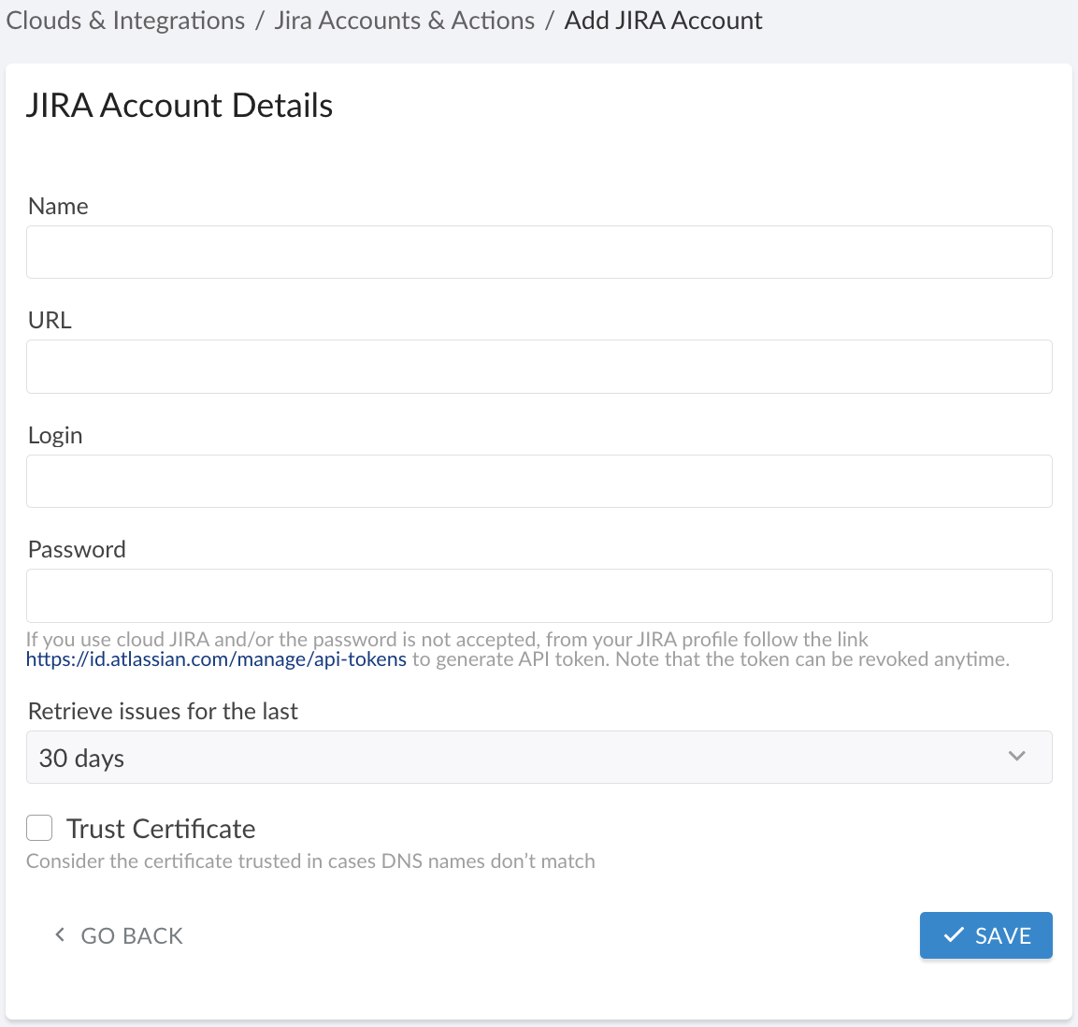Click the back chevron beside GO BACK
Screen dimensions: 1078x1027
59,934
